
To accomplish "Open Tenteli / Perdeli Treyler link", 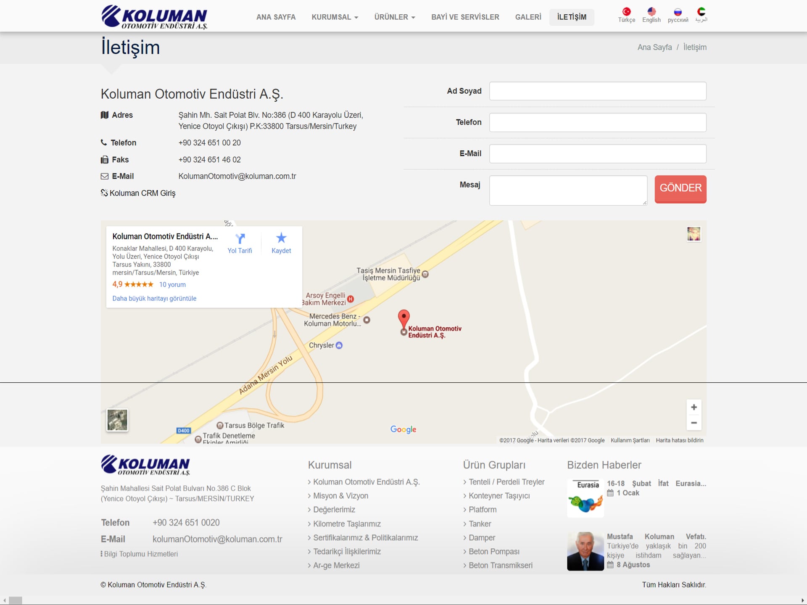I will coord(506,482).
